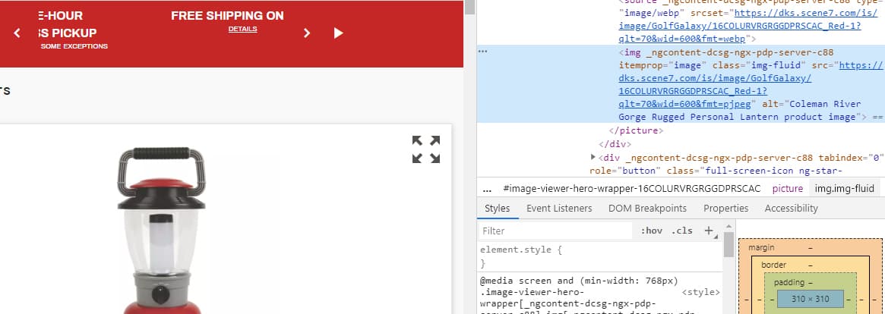Switch to the Properties tab
The width and height of the screenshot is (885, 314).
(725, 209)
